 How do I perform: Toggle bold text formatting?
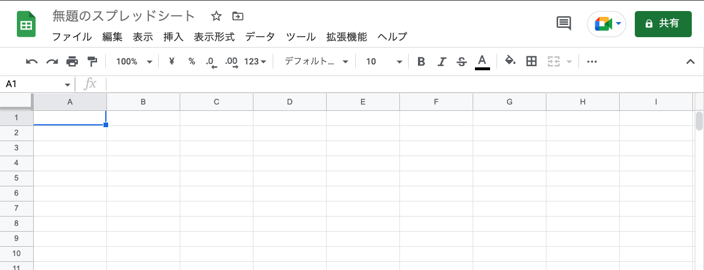421,62
